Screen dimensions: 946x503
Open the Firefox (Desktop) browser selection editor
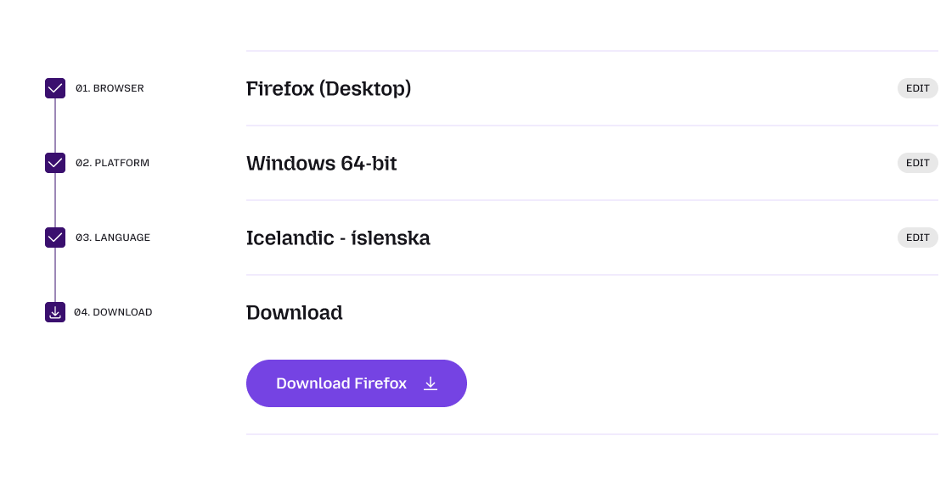pos(917,88)
